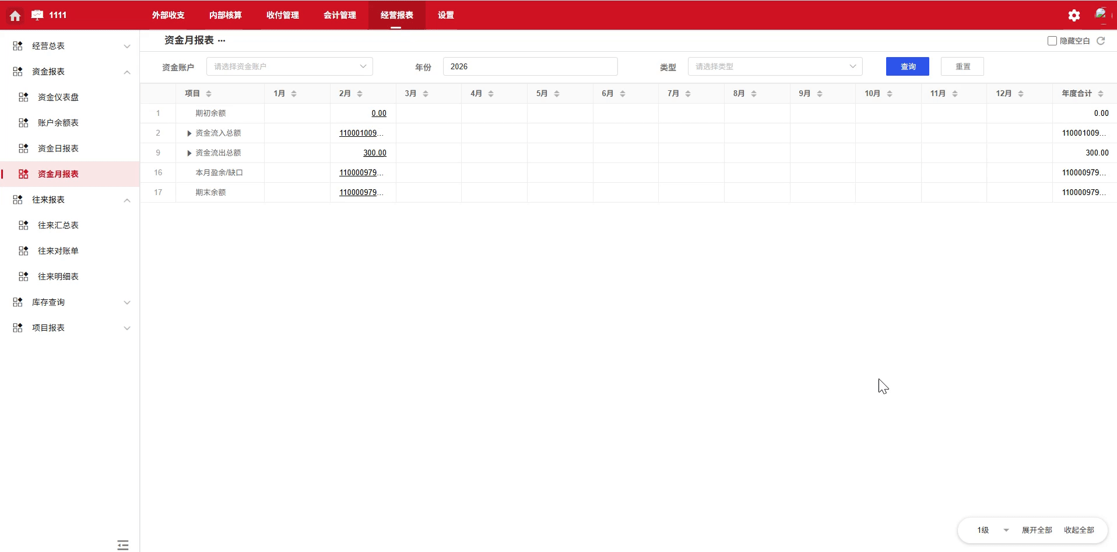Viewport: 1117px width, 552px height.
Task: Click the settings gear icon in top bar
Action: tap(1074, 15)
